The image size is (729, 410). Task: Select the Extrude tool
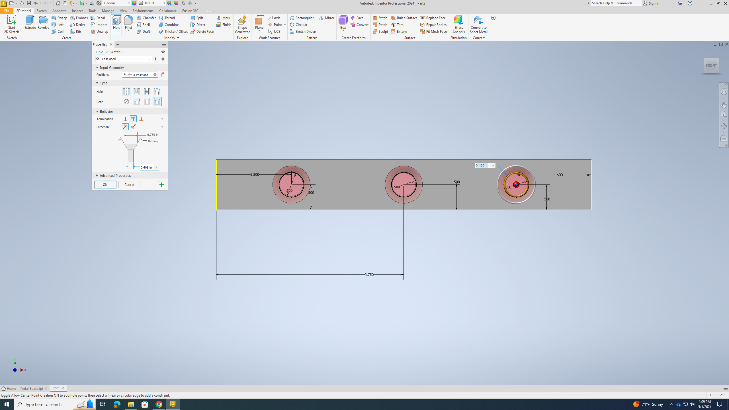click(x=30, y=23)
